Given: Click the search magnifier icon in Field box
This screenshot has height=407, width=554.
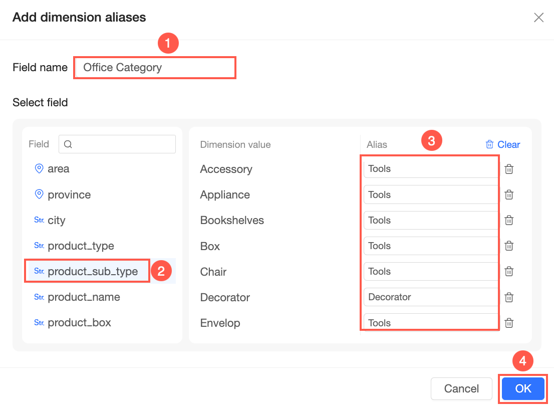Looking at the screenshot, I should point(69,144).
